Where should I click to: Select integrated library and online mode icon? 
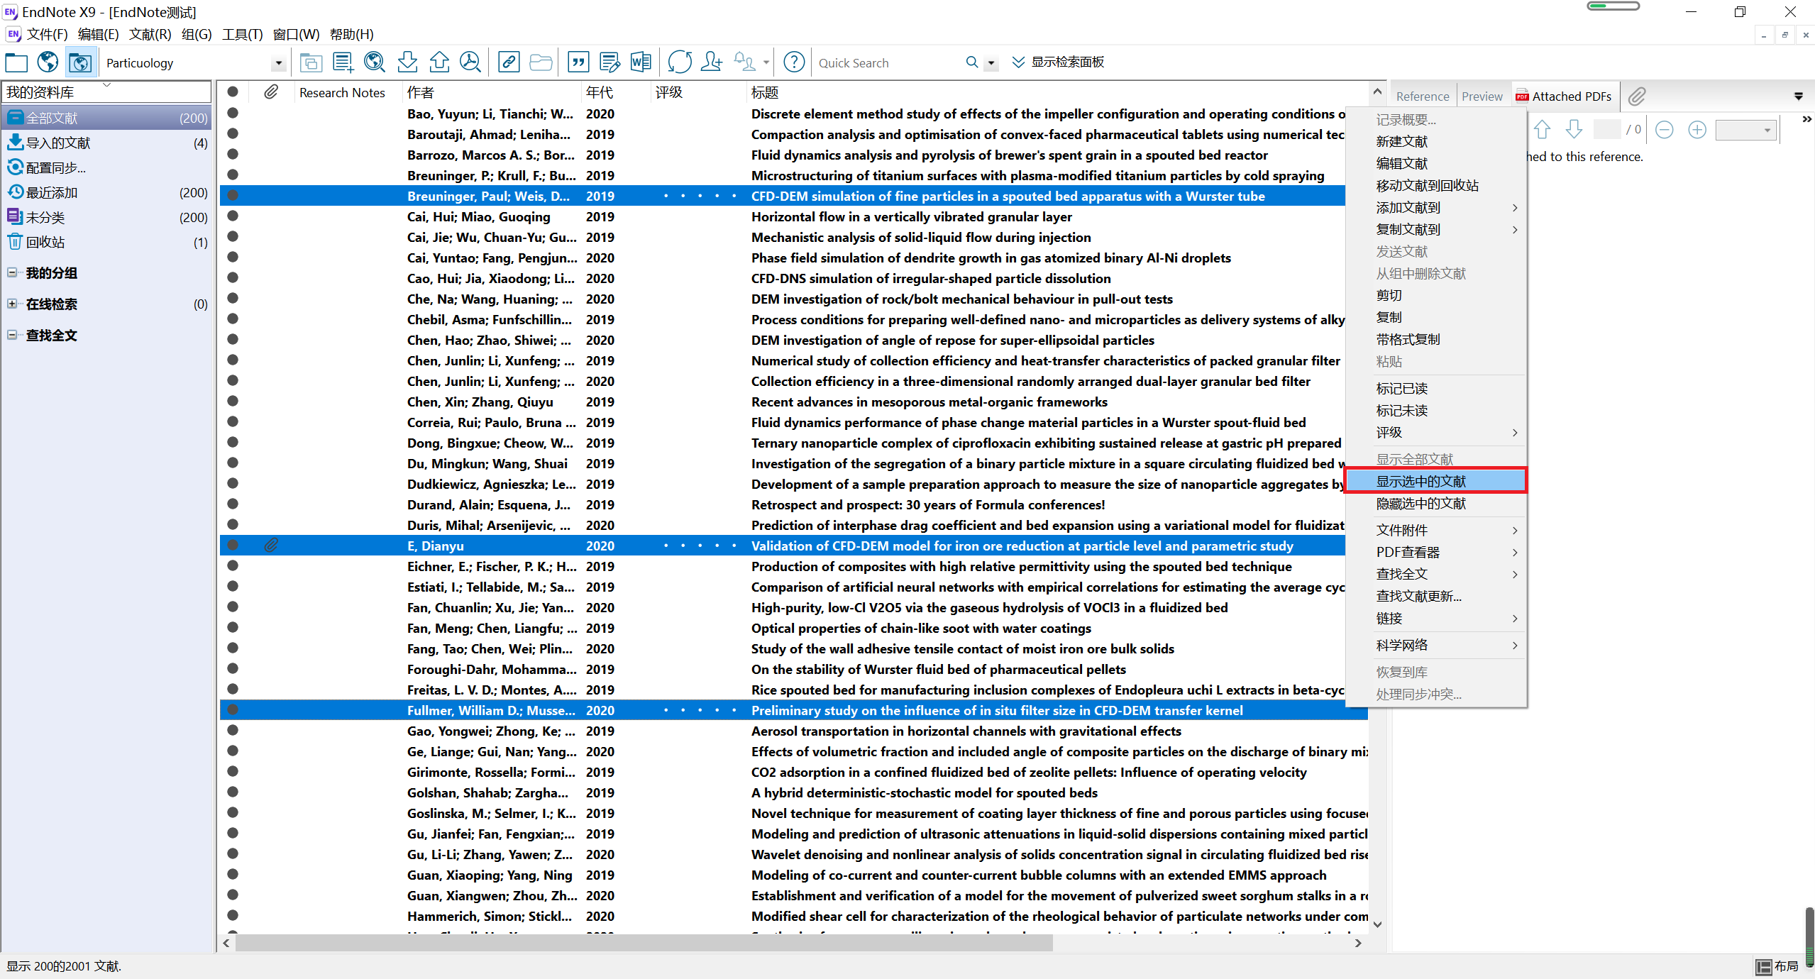80,63
